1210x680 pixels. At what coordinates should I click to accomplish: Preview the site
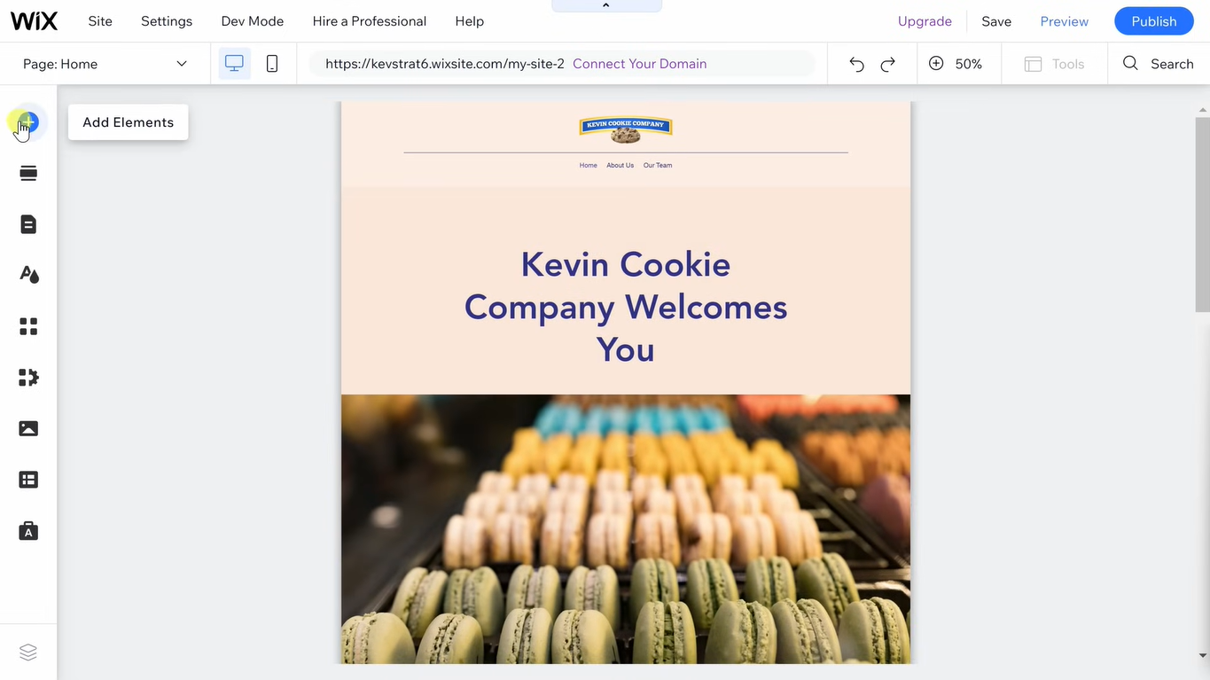point(1065,21)
